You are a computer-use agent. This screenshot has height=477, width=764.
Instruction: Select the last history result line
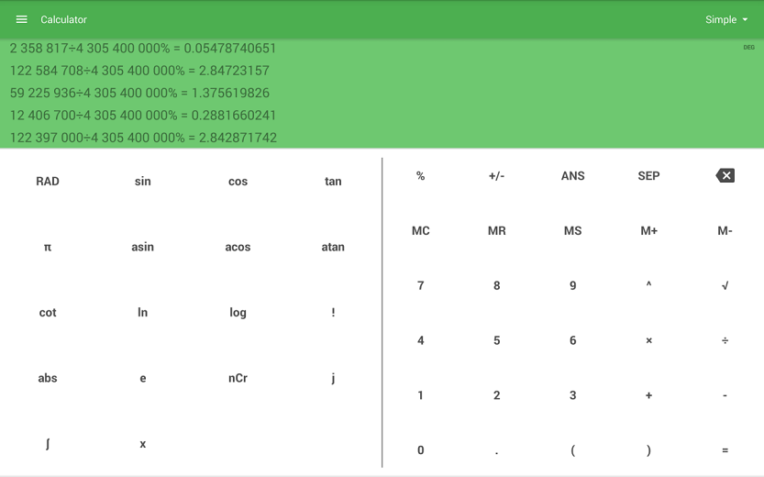pyautogui.click(x=143, y=138)
